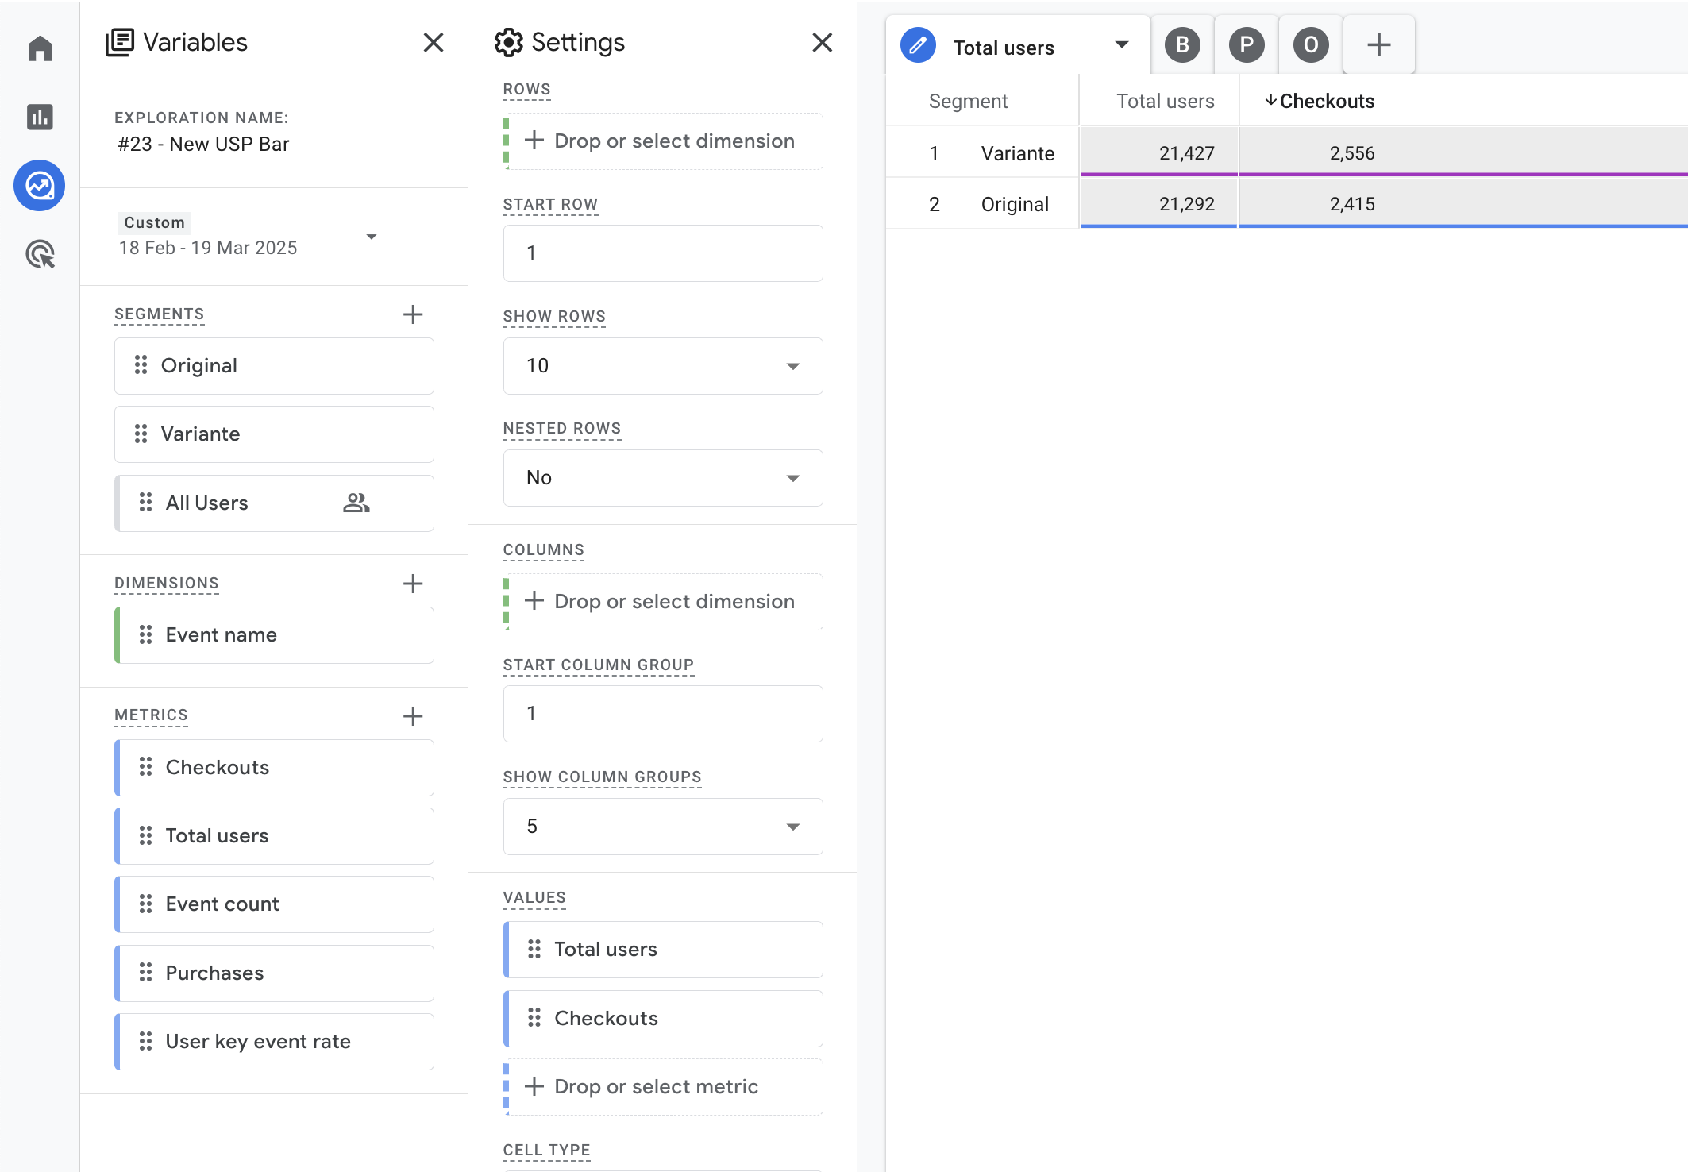Click drag handle of Original segment
The width and height of the screenshot is (1688, 1172).
[x=141, y=365]
